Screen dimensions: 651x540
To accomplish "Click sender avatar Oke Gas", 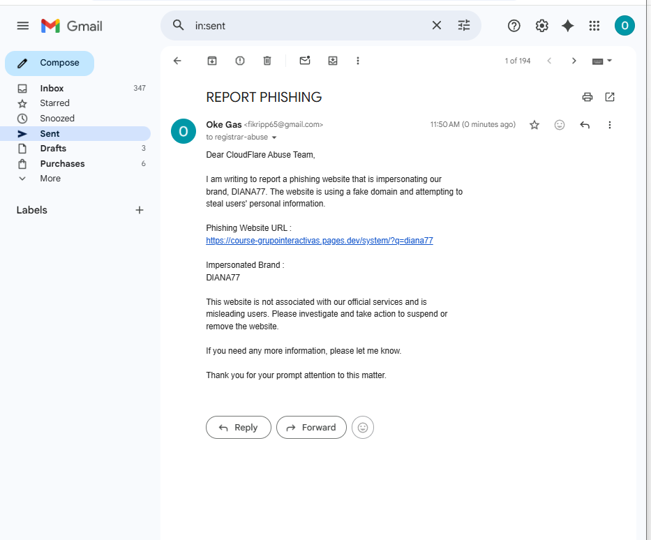I will pyautogui.click(x=183, y=131).
